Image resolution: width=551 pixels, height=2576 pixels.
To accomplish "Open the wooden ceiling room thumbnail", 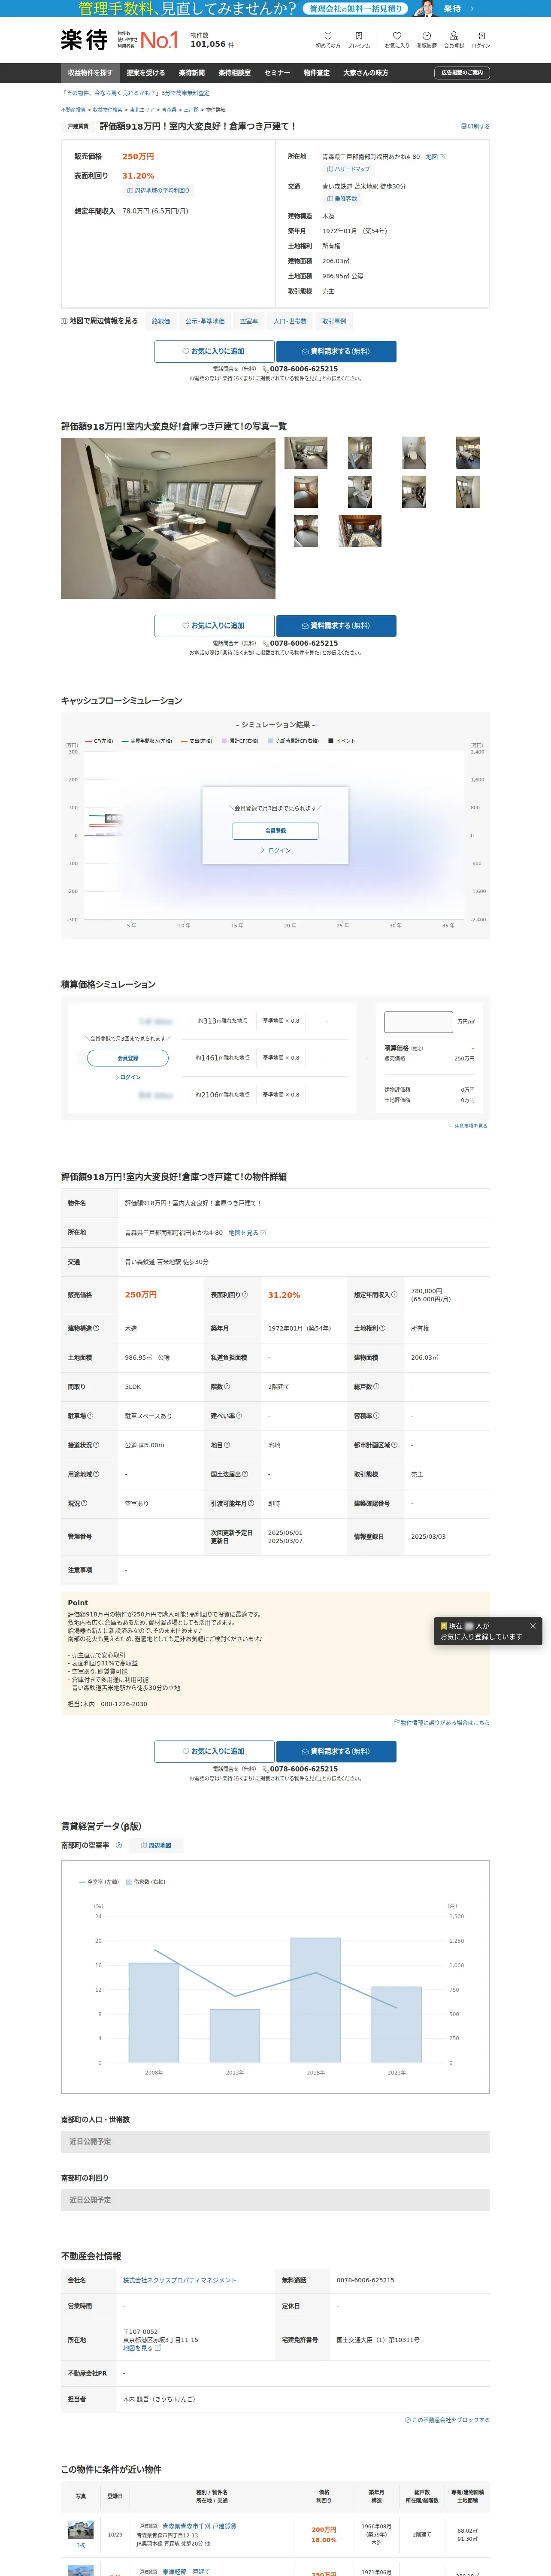I will click(x=360, y=531).
